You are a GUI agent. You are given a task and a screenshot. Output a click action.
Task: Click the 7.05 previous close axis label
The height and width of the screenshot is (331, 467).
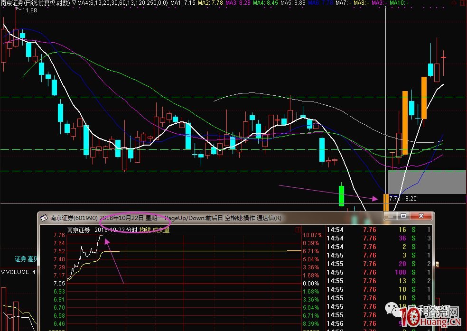point(59,284)
